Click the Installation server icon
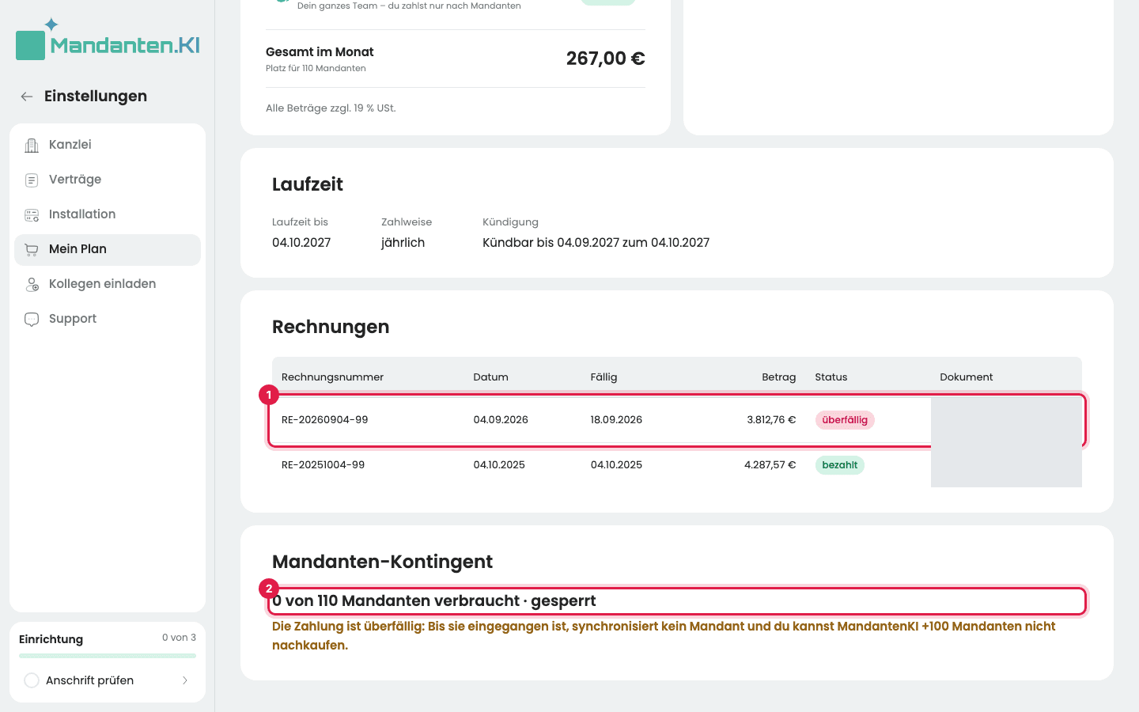Screen dimensions: 1139x712 pyautogui.click(x=32, y=214)
